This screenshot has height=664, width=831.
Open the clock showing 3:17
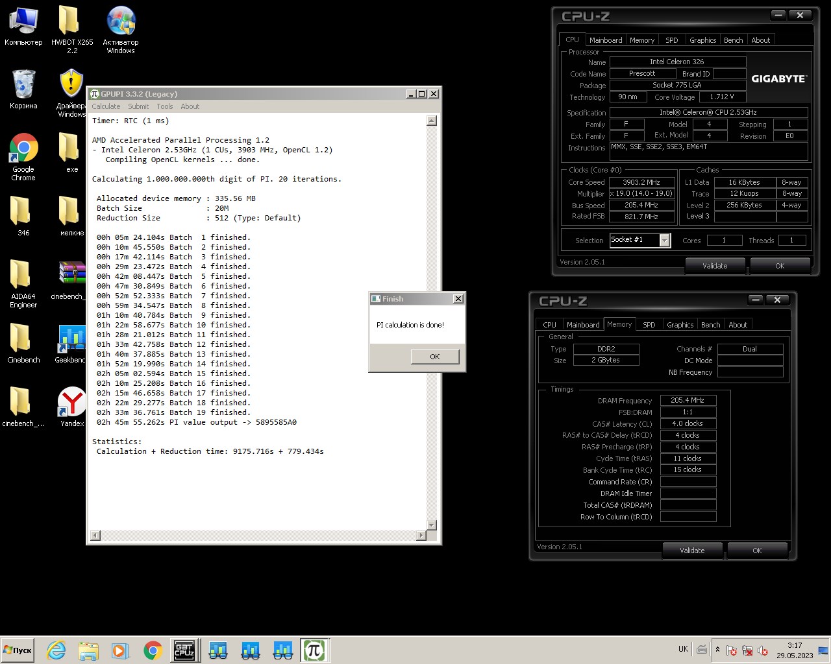point(795,650)
